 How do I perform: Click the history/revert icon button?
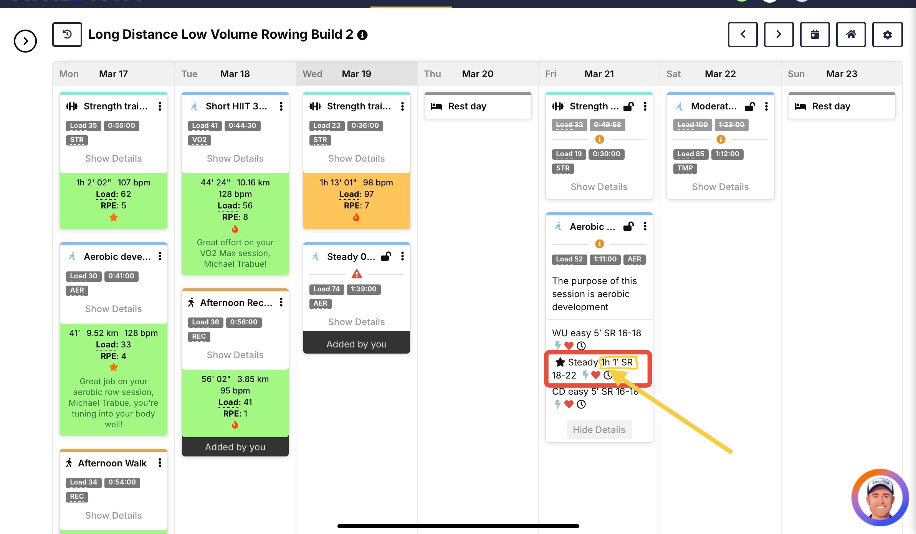(x=67, y=35)
